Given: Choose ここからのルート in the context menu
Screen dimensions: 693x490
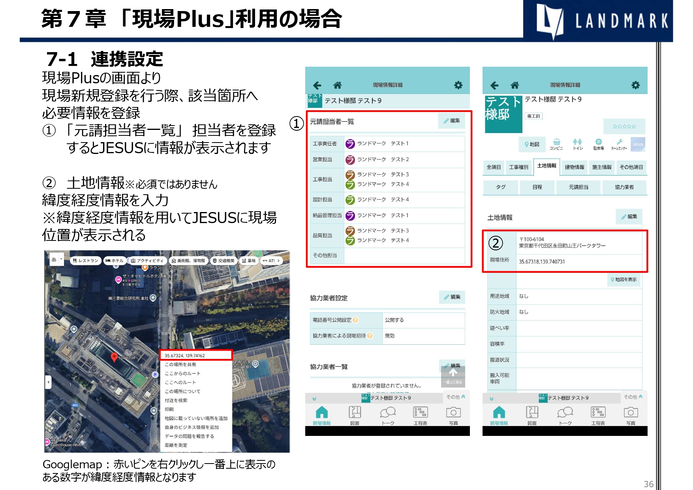Looking at the screenshot, I should point(195,374).
